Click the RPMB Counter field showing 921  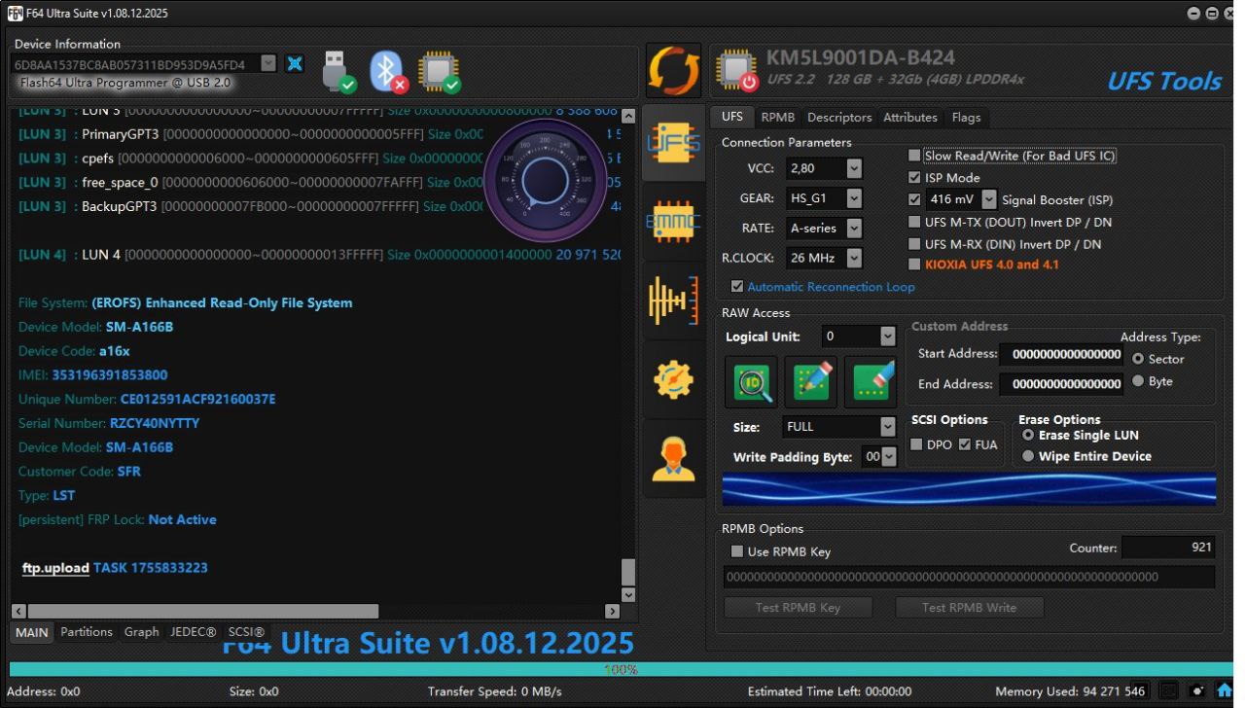pos(1168,548)
